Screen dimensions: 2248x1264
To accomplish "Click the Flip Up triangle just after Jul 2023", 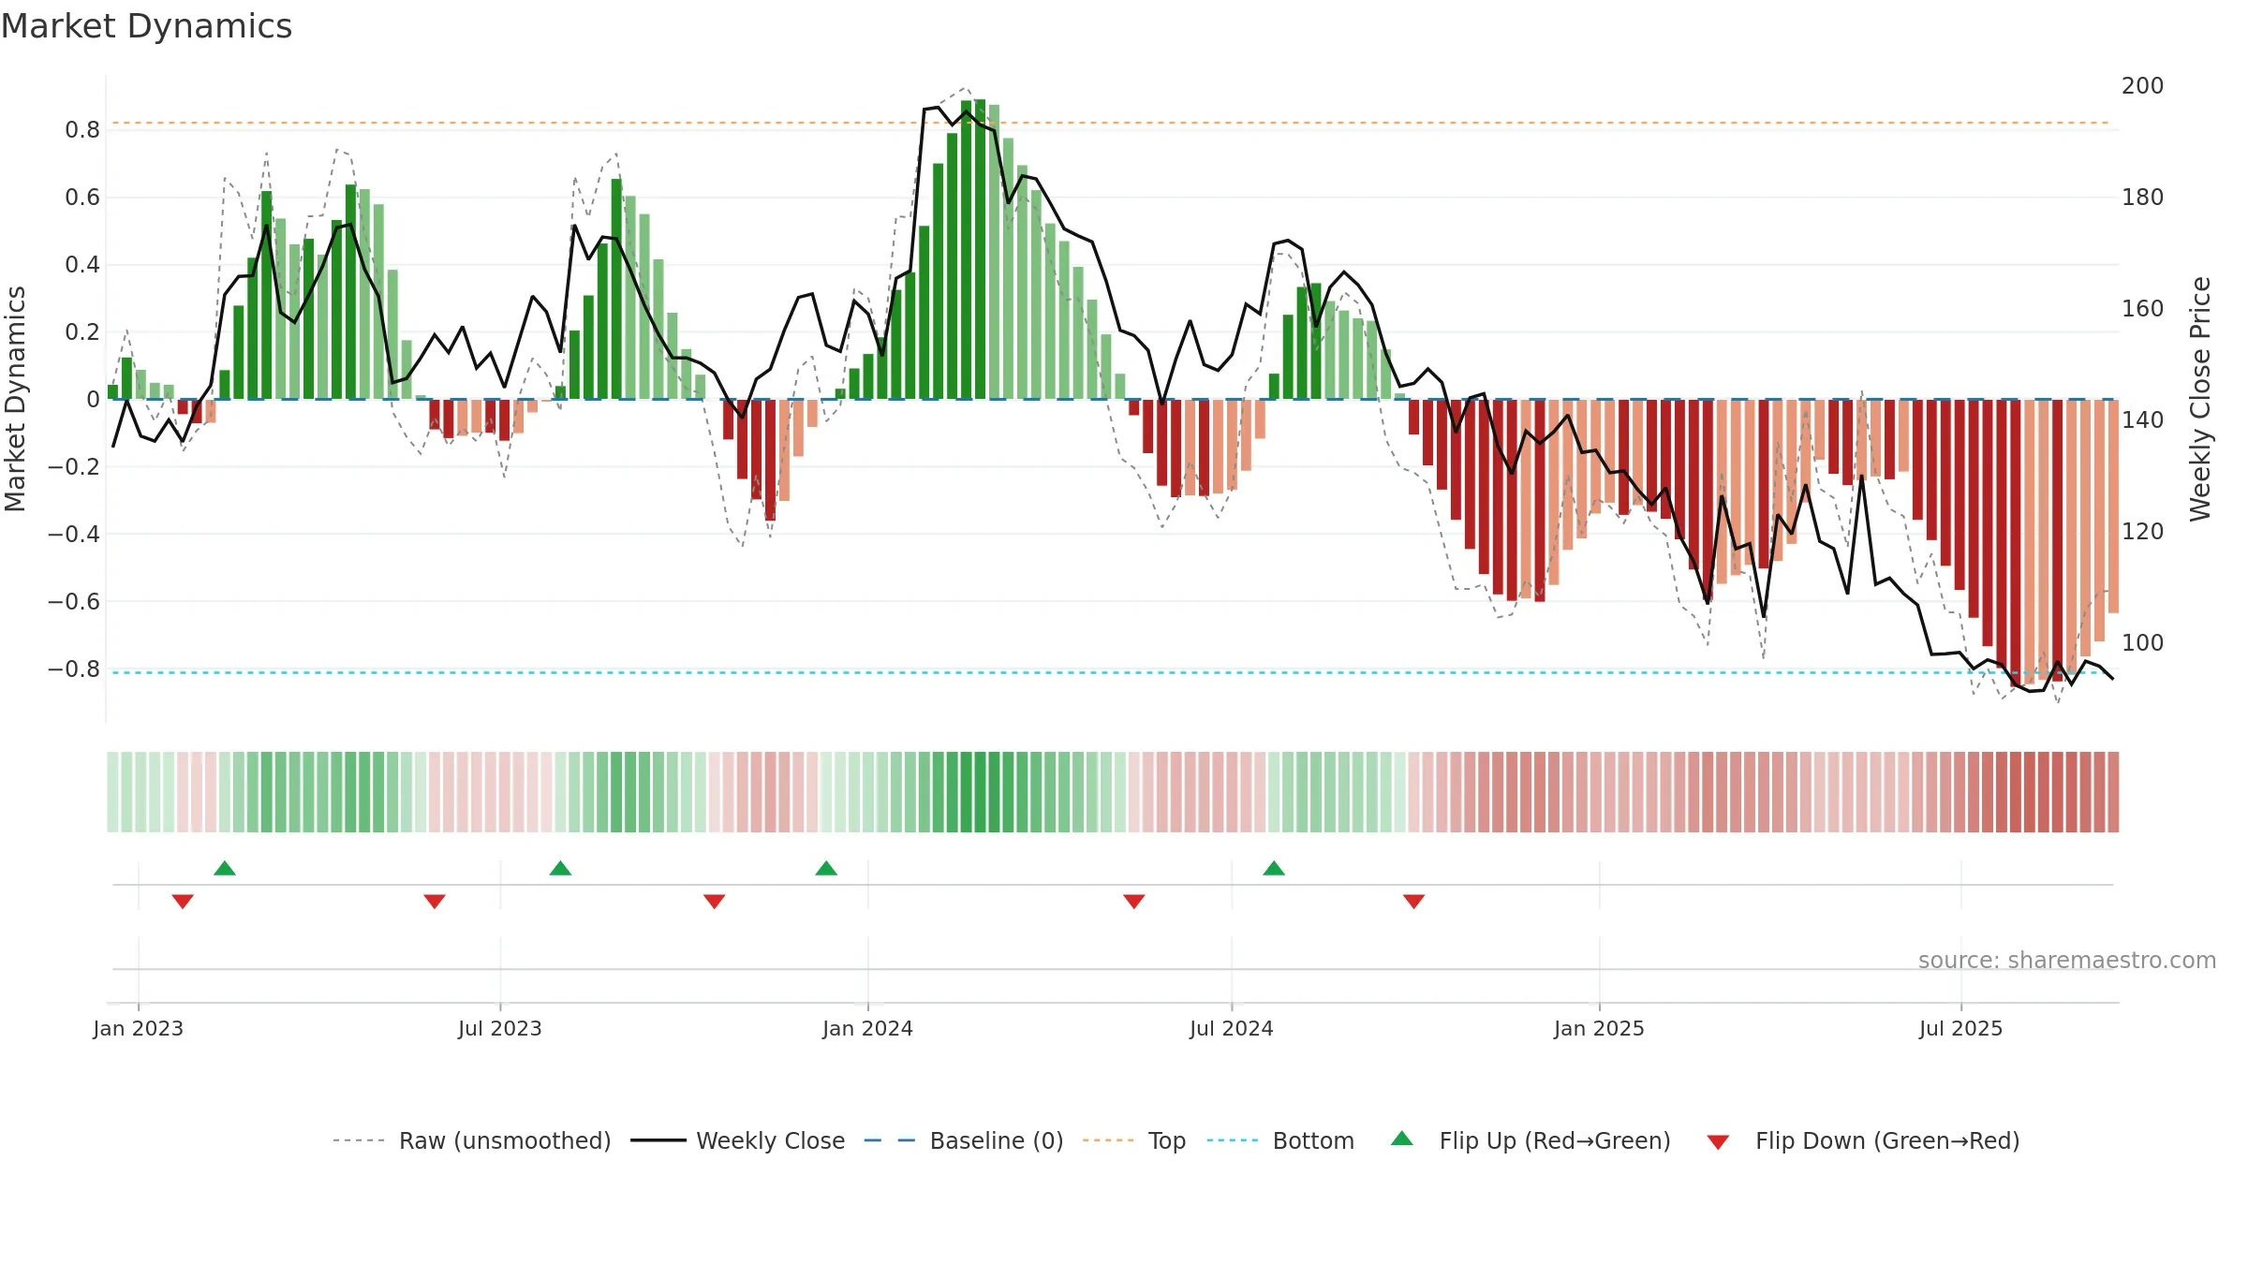I will 560,868.
